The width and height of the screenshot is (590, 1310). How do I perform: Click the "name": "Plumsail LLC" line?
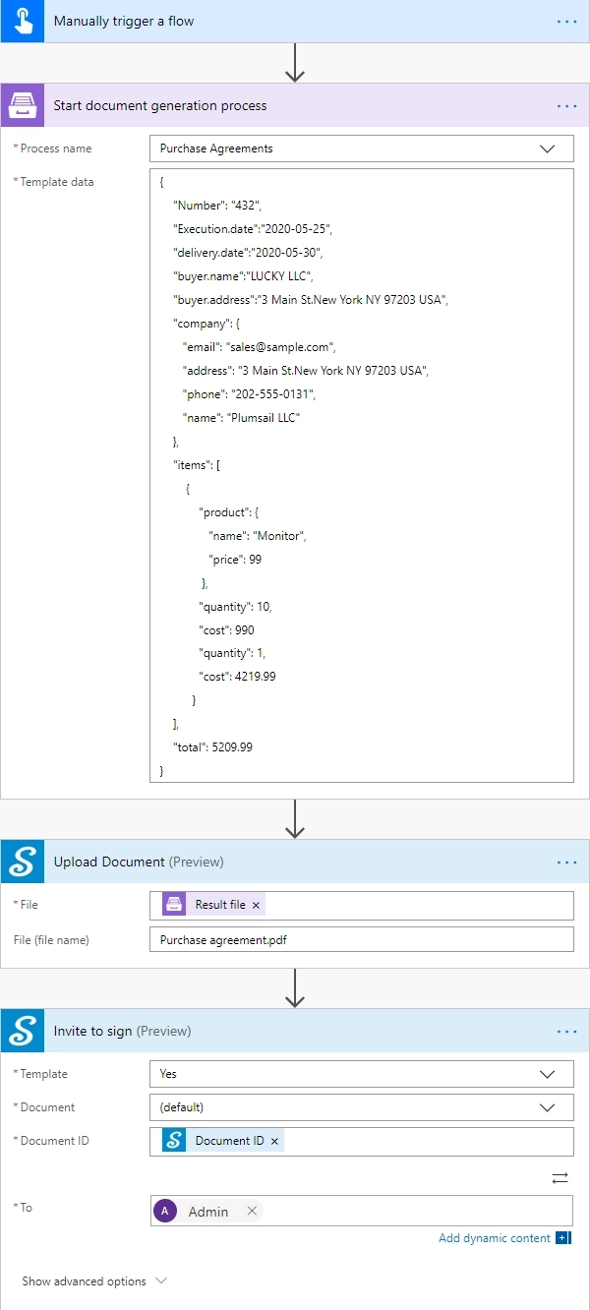pyautogui.click(x=241, y=417)
